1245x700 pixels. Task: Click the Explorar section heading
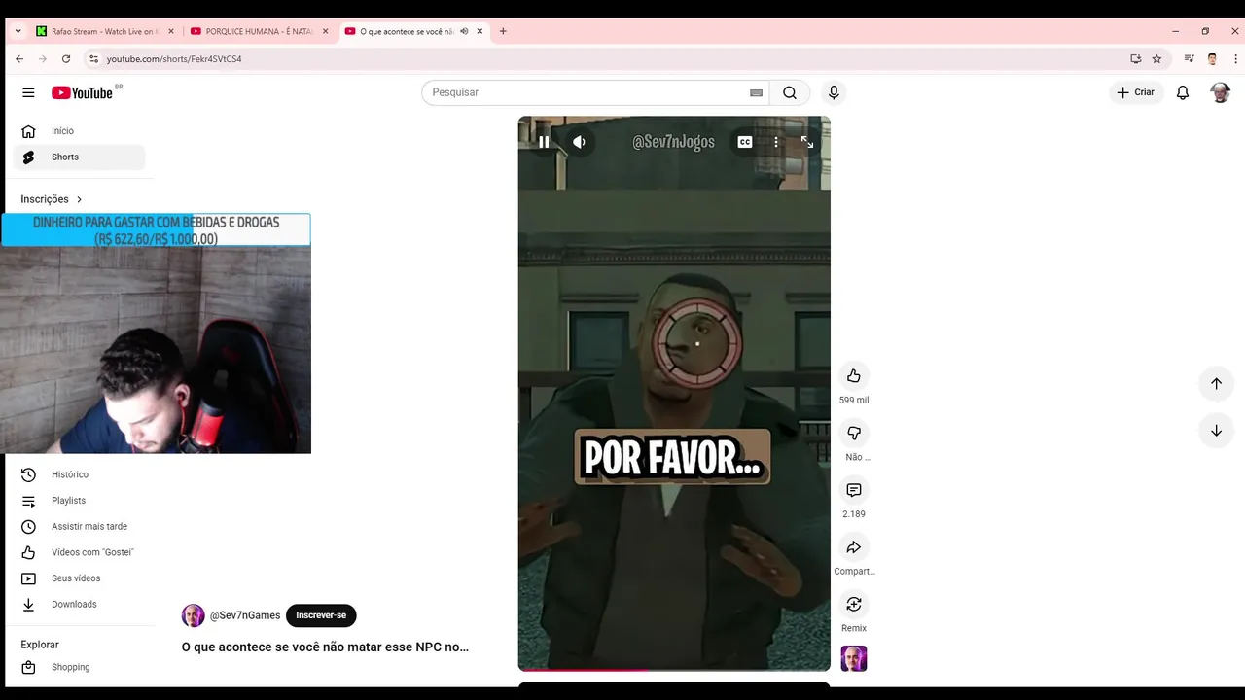(40, 645)
